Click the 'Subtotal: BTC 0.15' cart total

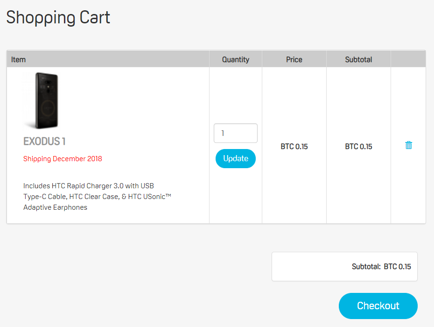(381, 267)
